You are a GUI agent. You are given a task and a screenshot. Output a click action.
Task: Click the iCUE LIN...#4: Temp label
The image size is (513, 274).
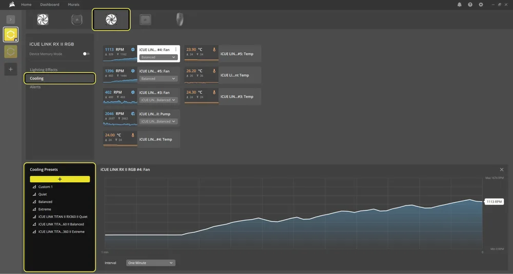tap(155, 139)
